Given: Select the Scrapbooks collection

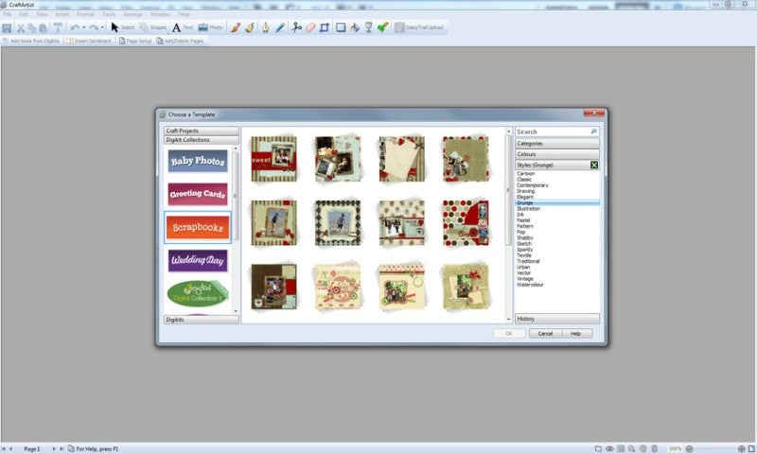Looking at the screenshot, I should click(198, 227).
